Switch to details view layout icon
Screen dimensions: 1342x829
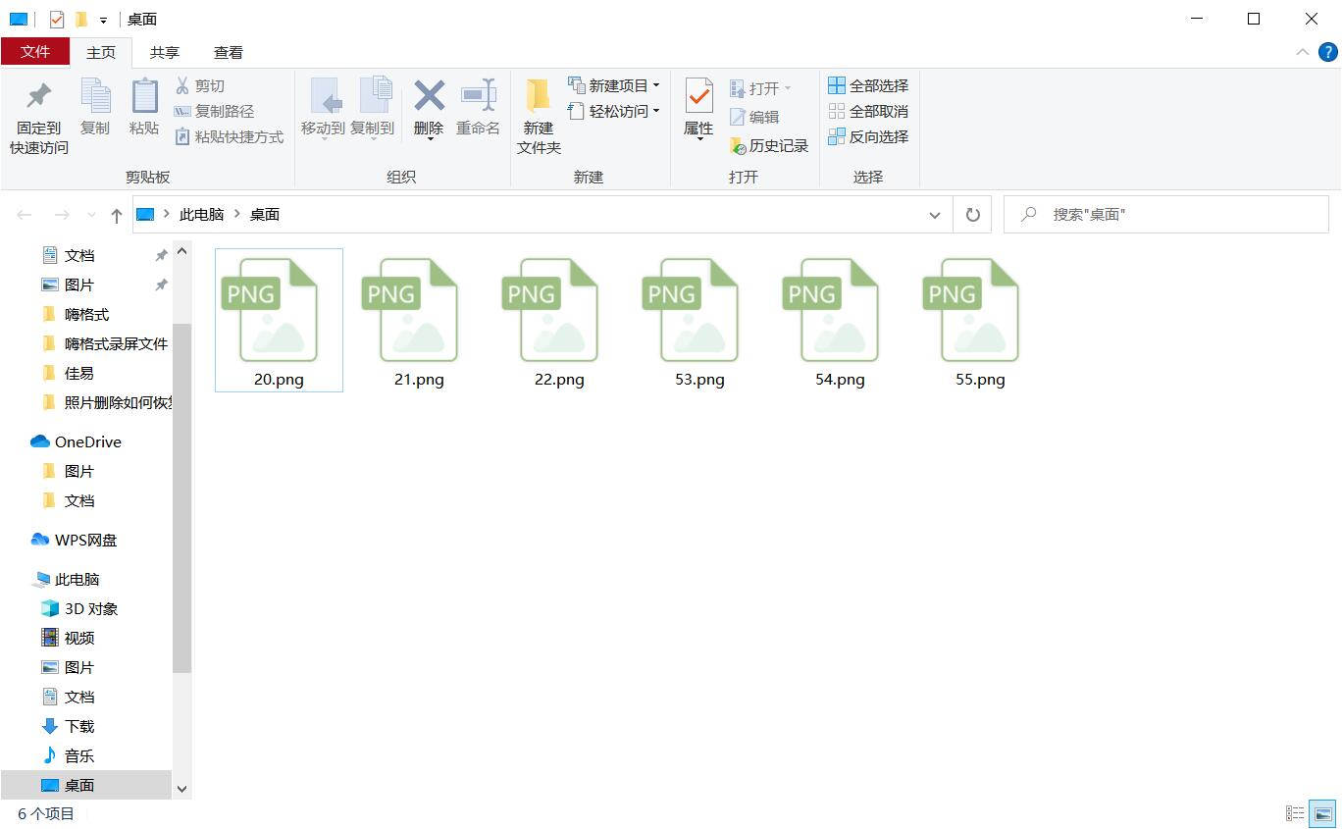point(1295,813)
